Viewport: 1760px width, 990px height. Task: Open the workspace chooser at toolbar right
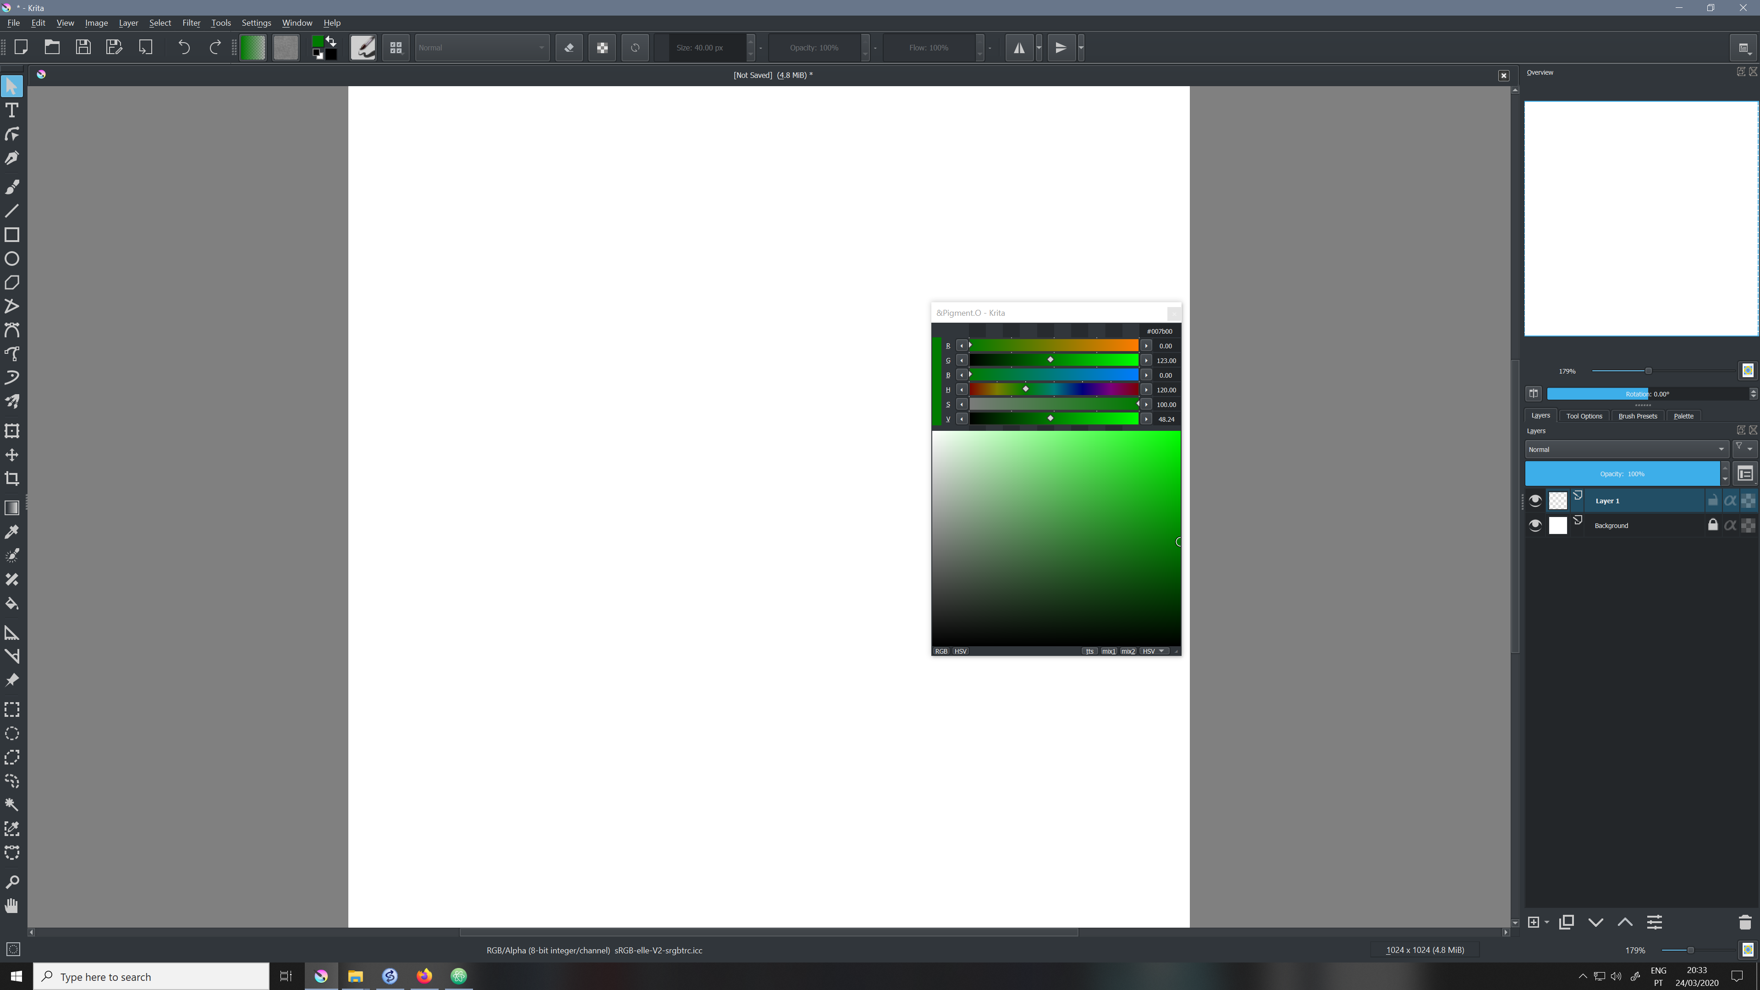click(x=1743, y=48)
